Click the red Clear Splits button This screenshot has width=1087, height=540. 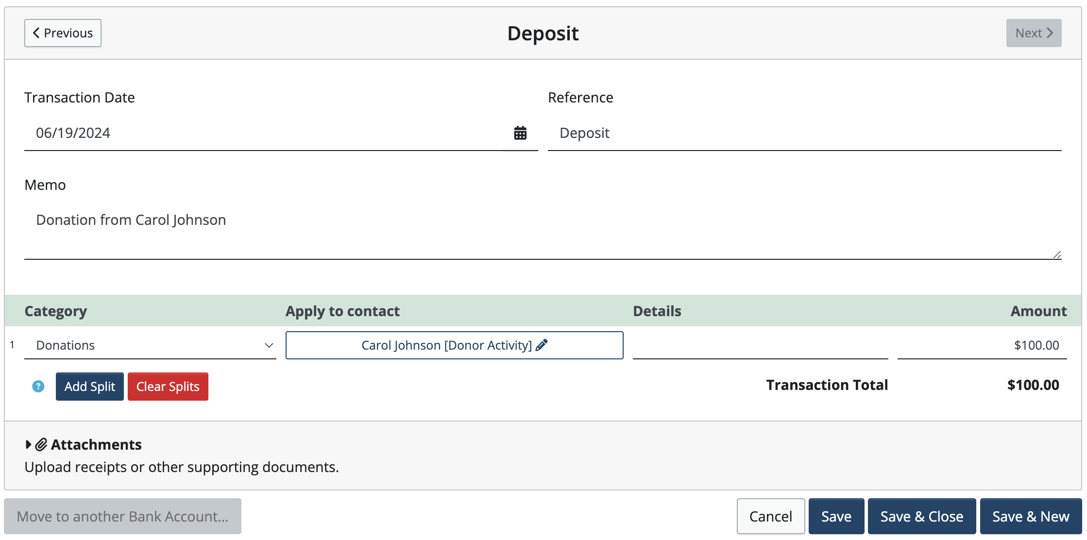[x=168, y=387]
